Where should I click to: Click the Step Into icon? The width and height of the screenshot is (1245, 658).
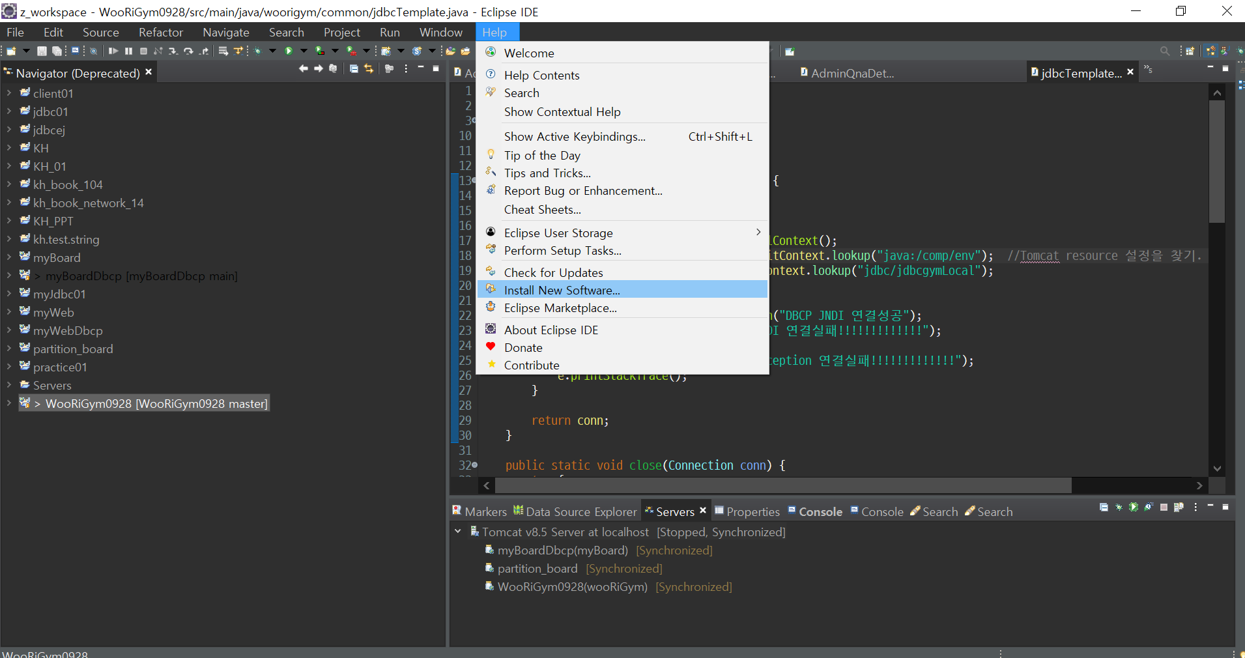tap(173, 51)
